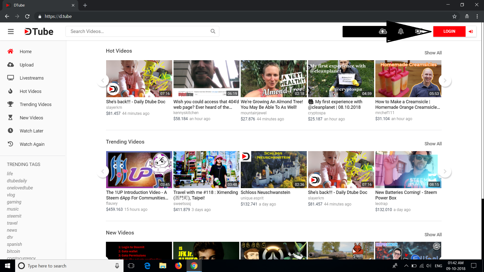Click the red LOGIN button
The width and height of the screenshot is (484, 272).
(449, 31)
